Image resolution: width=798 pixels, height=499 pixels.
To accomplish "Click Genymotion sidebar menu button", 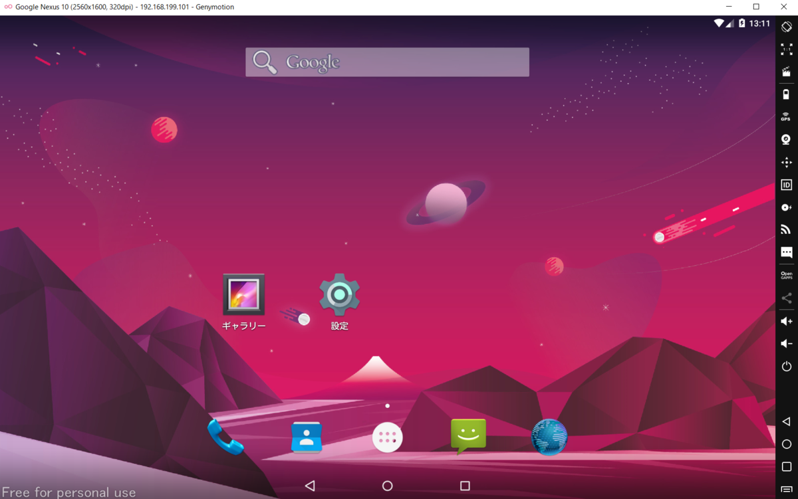I will click(787, 489).
